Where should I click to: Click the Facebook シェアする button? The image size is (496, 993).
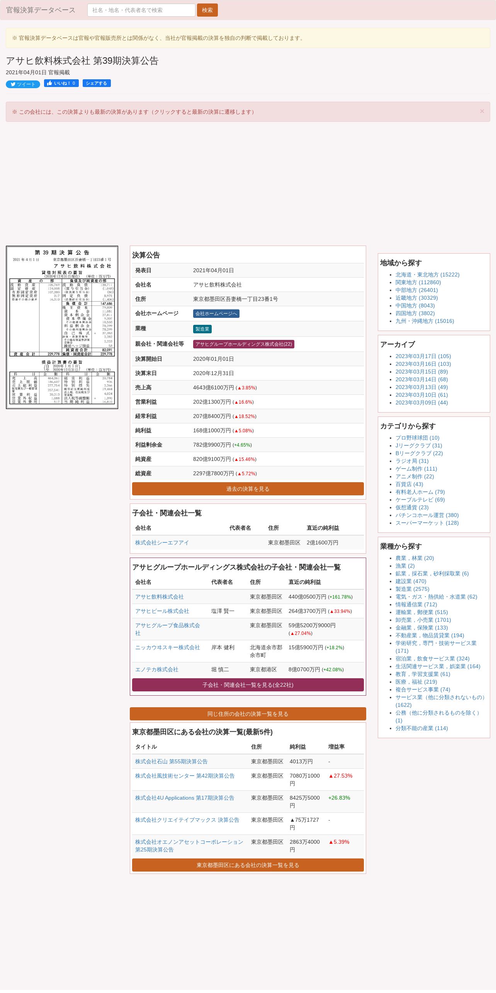click(x=97, y=83)
